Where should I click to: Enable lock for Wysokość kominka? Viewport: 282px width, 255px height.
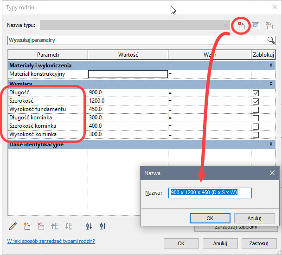coord(255,135)
